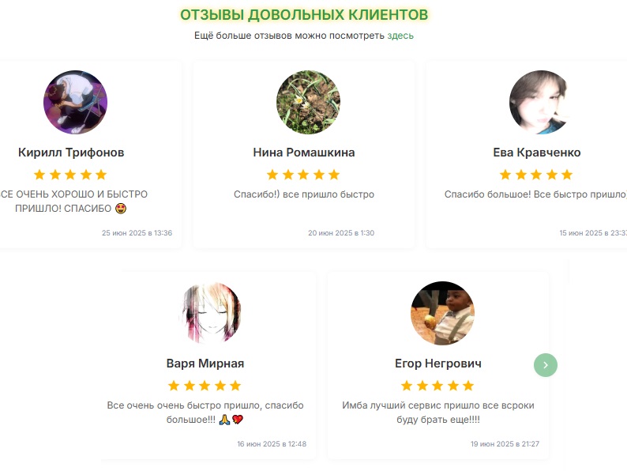Viewport: 627px width, 471px height.
Task: Click Варя Мирная's anime avatar
Action: pyautogui.click(x=209, y=313)
